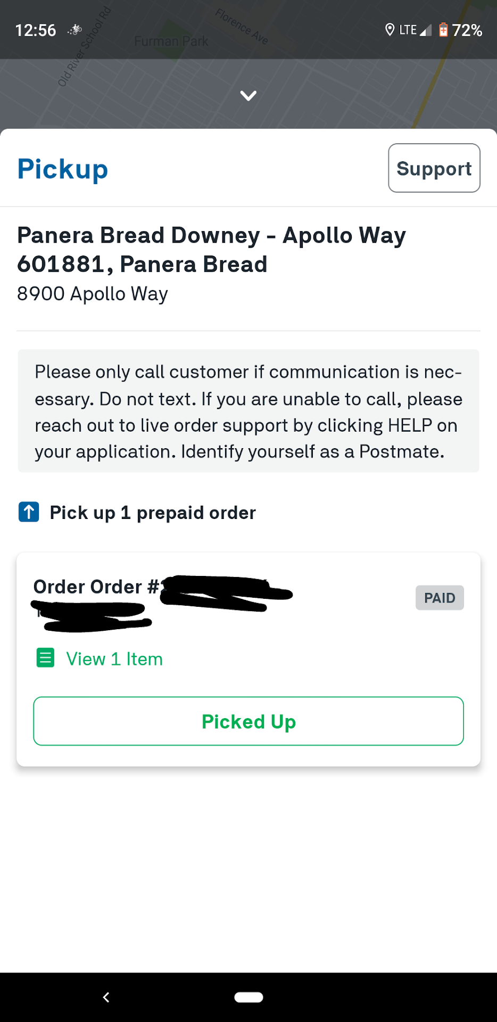
Task: Tap the PAID status badge
Action: pyautogui.click(x=439, y=598)
